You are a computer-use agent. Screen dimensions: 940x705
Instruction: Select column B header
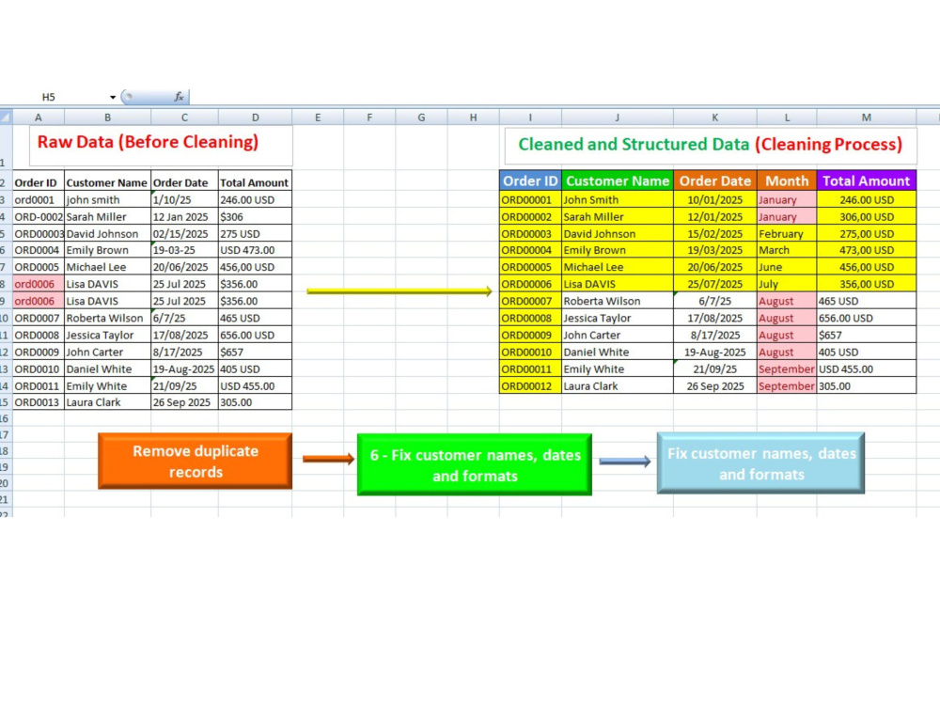coord(107,117)
